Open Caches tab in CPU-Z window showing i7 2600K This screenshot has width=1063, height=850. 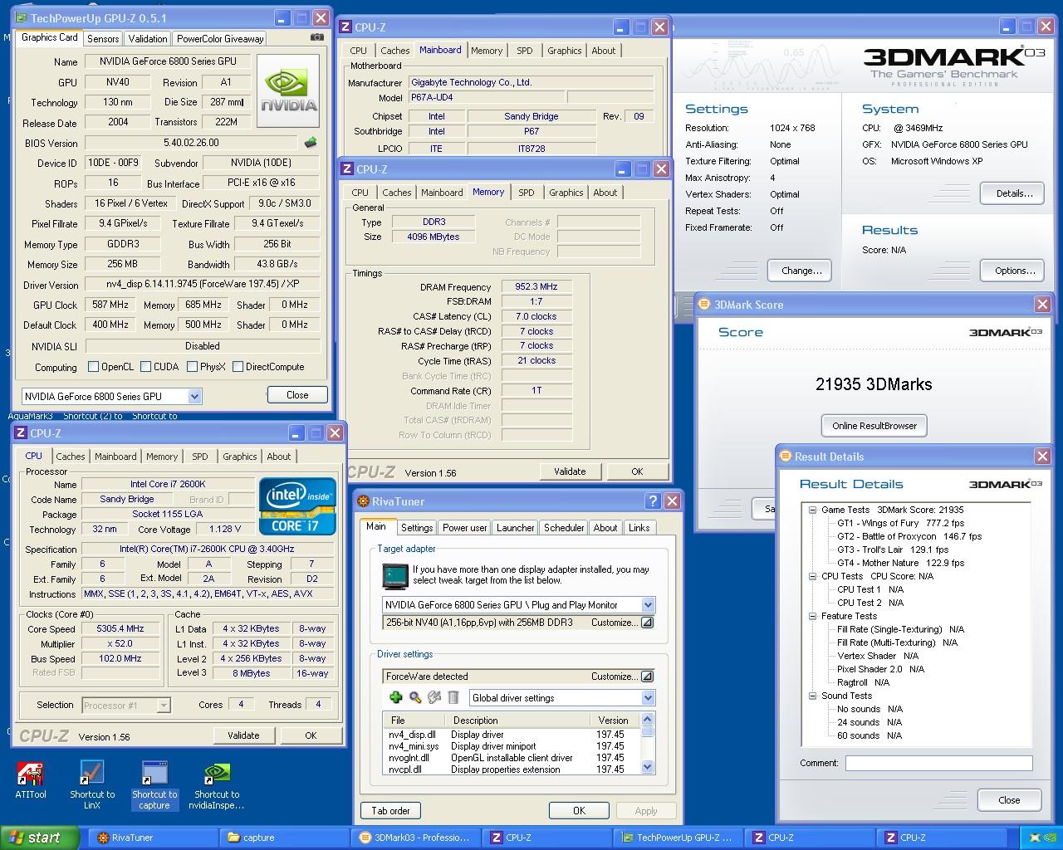point(71,457)
